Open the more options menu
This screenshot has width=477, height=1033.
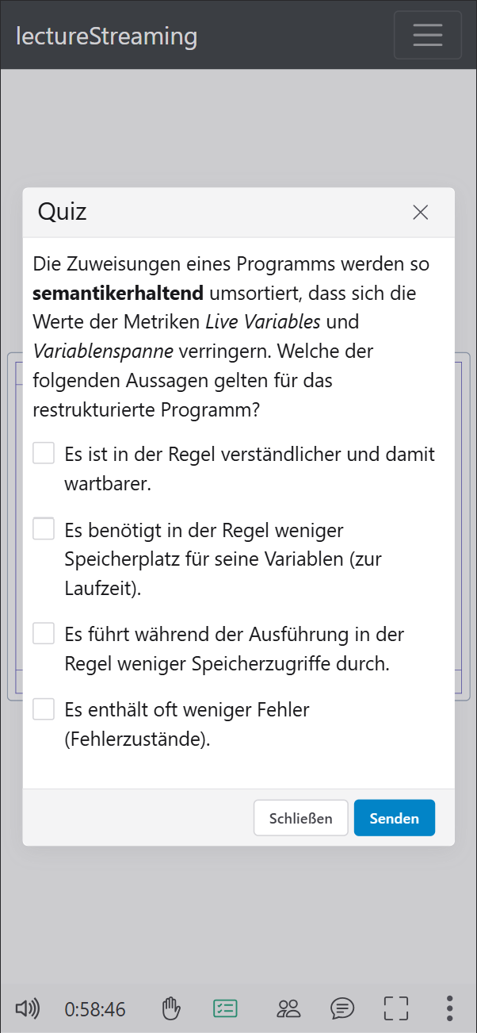pos(449,1008)
